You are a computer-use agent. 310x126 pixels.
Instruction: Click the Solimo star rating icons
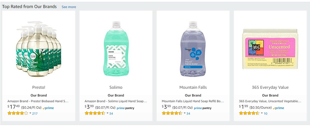95,113
